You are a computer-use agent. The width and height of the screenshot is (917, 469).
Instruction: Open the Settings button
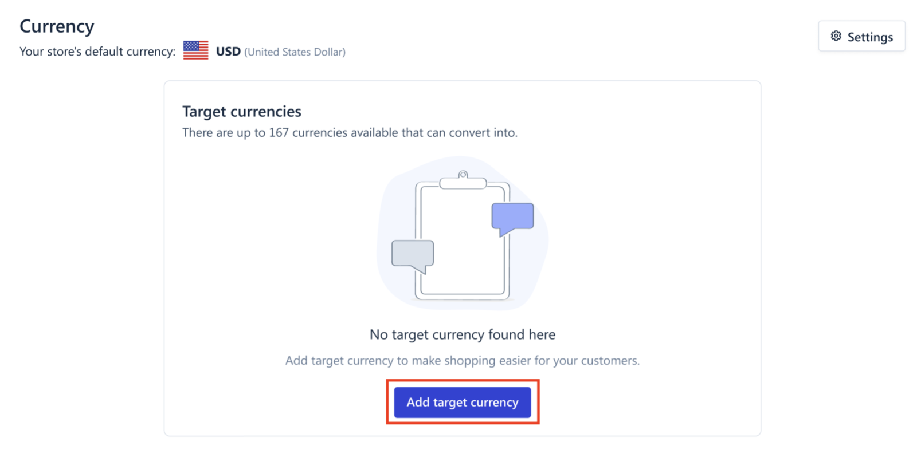tap(861, 37)
